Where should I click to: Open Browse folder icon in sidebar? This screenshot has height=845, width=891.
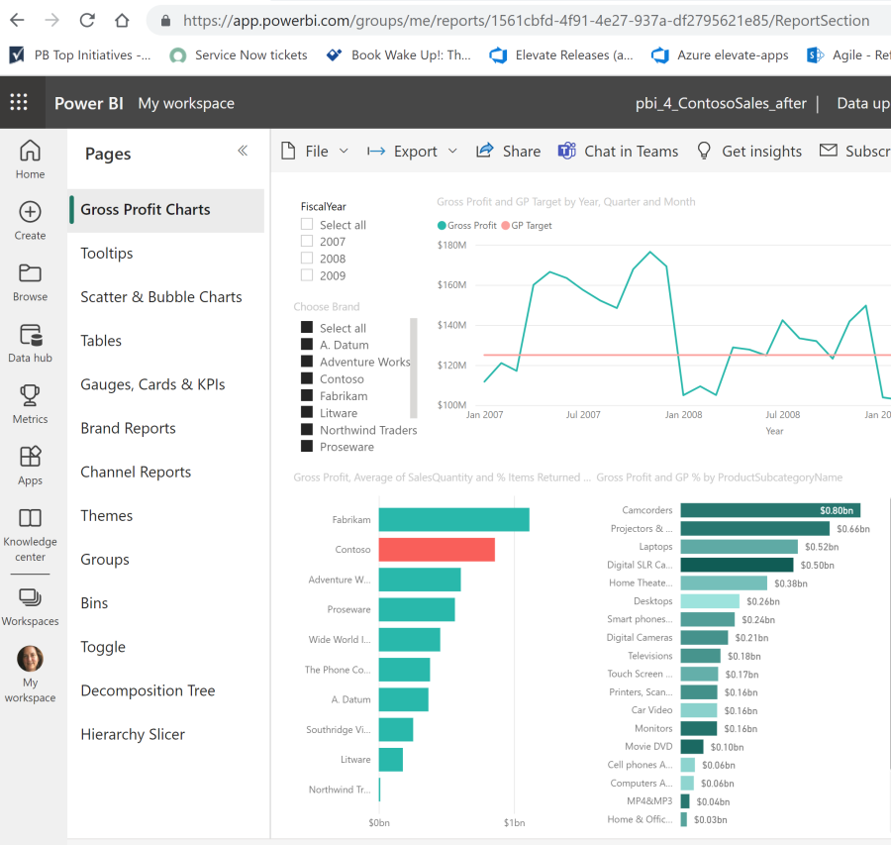tap(30, 273)
